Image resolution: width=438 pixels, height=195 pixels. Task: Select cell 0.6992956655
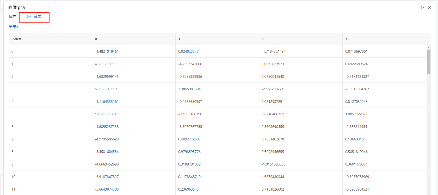(x=273, y=152)
